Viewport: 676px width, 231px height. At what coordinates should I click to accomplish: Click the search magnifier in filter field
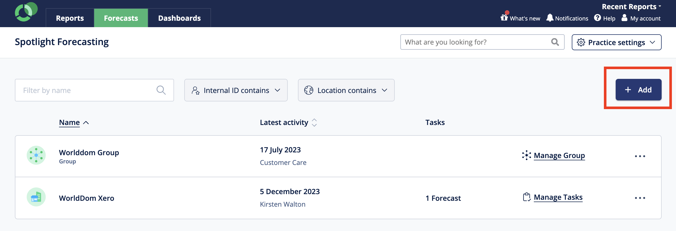pos(161,90)
